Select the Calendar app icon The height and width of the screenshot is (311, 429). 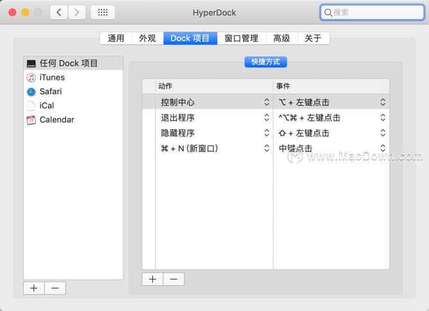coord(31,120)
